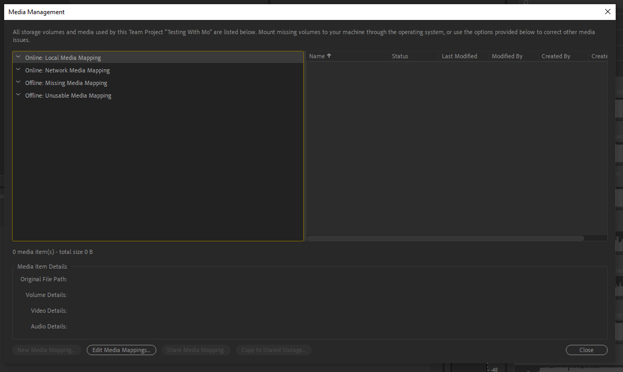Image resolution: width=623 pixels, height=372 pixels.
Task: Click the Modified By column header
Action: tap(507, 56)
